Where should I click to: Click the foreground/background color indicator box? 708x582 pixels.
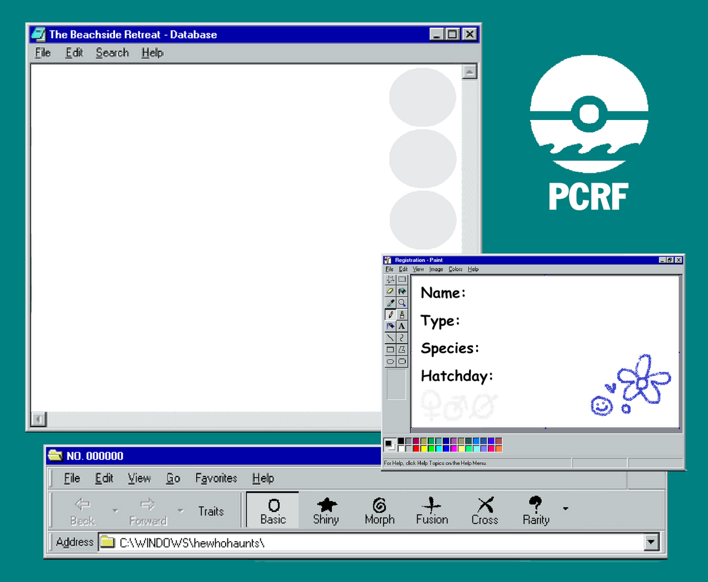click(x=390, y=444)
